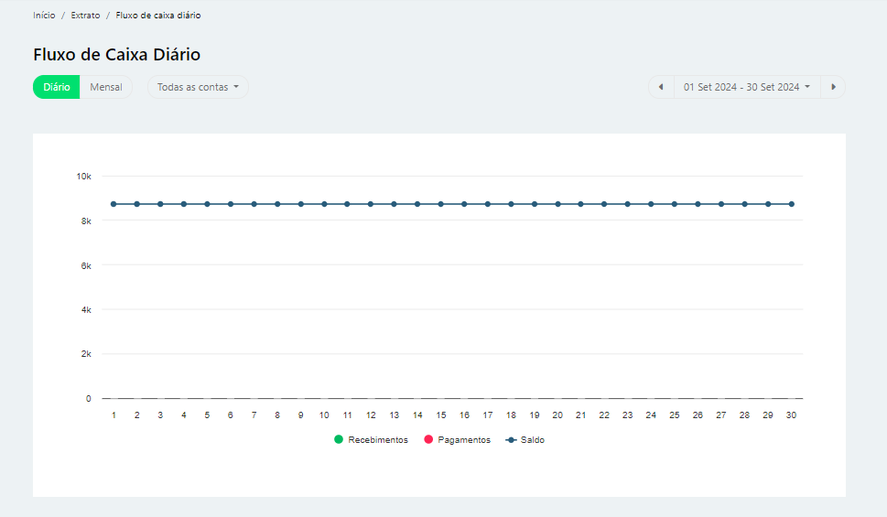The width and height of the screenshot is (887, 517).
Task: Open Todas as contas dropdown
Action: pyautogui.click(x=198, y=87)
